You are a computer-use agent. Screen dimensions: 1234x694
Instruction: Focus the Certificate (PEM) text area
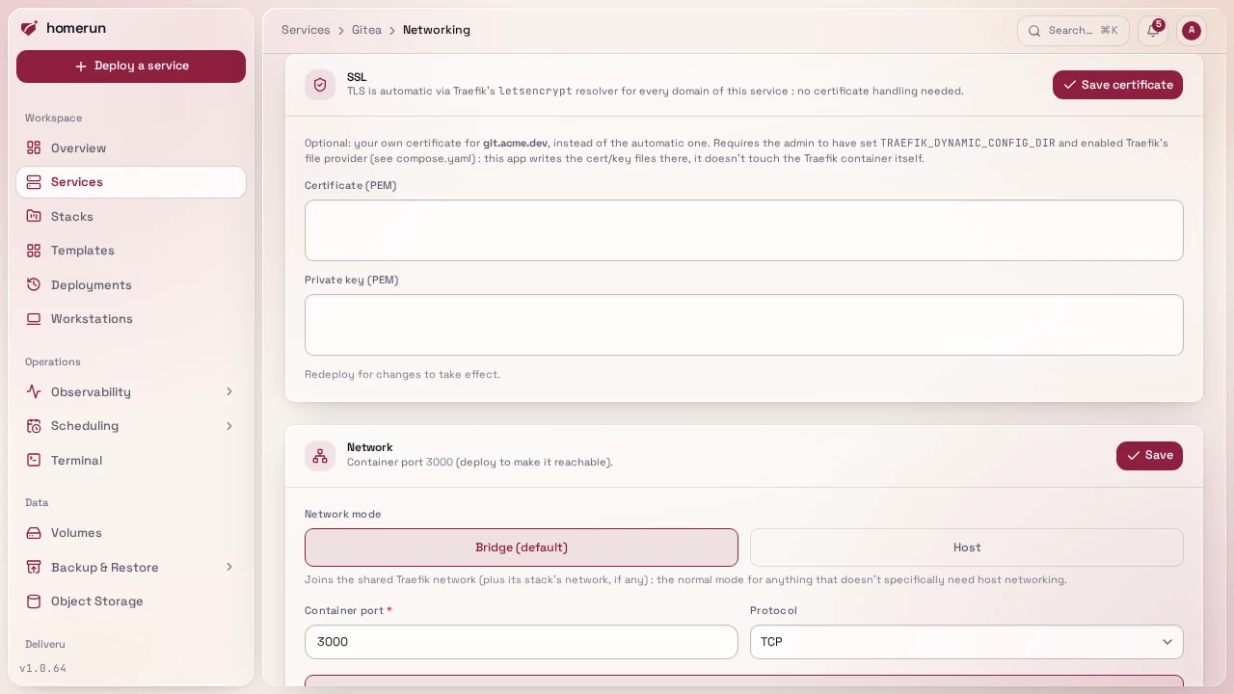[x=744, y=230]
